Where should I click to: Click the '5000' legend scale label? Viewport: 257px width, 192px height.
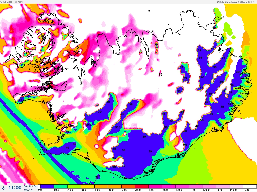(x=111, y=190)
